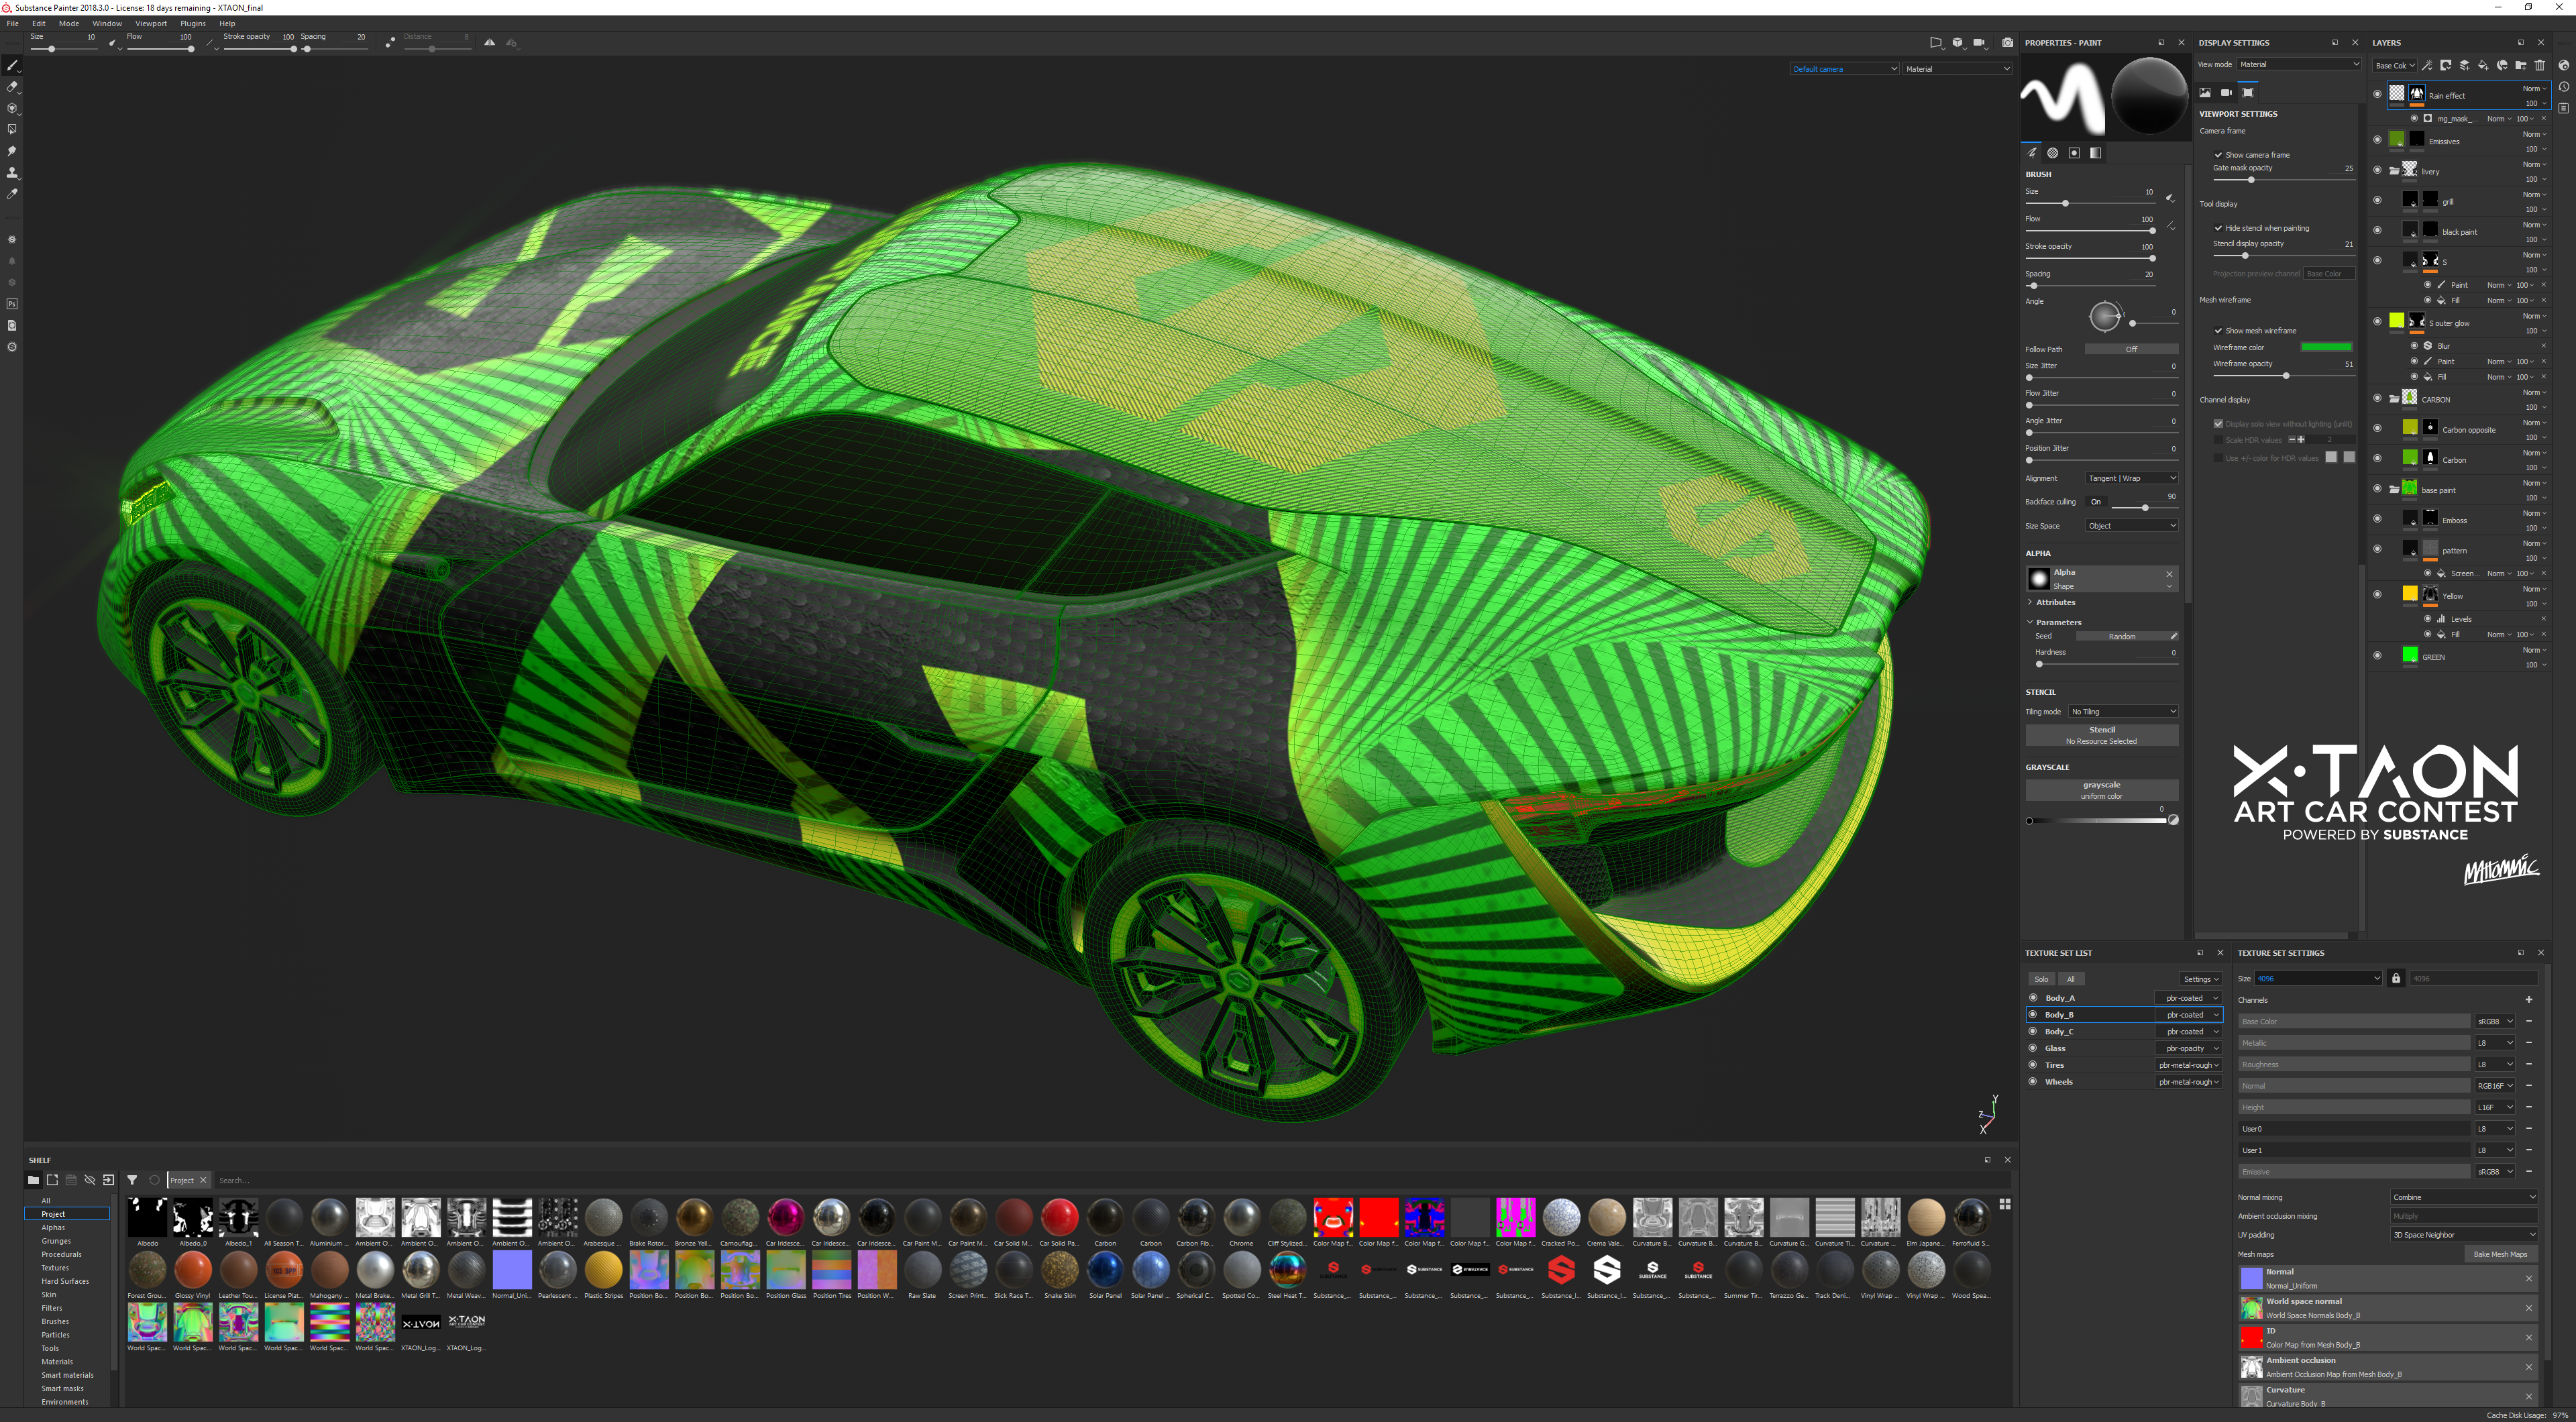Open the brush Alignment dropdown
Screen dimensions: 2576x1422
[2132, 478]
